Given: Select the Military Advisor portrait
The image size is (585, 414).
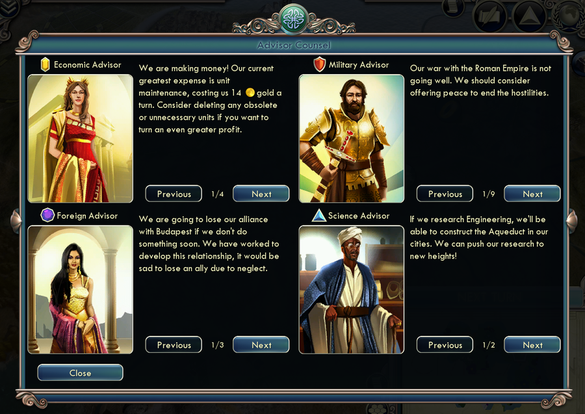Looking at the screenshot, I should 352,138.
